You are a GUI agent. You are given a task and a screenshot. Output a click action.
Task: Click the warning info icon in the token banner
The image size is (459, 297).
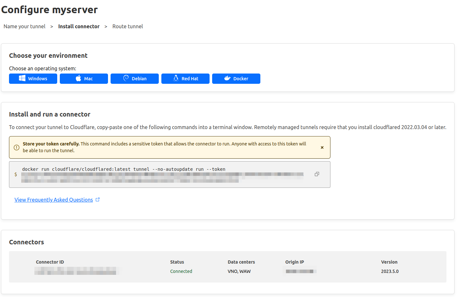(x=16, y=147)
